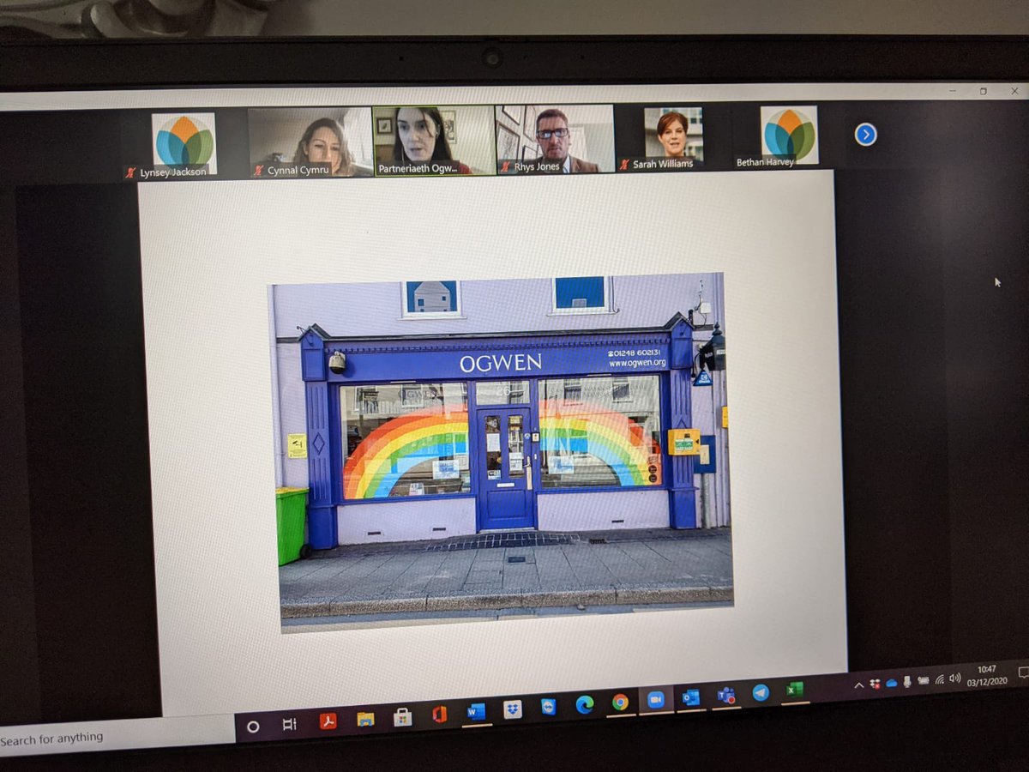Image resolution: width=1029 pixels, height=772 pixels.
Task: Open Dropbox from the taskbar
Action: (513, 709)
